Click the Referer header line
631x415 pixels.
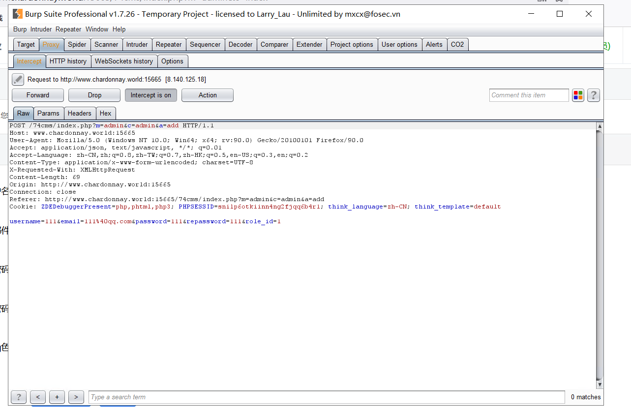click(167, 199)
